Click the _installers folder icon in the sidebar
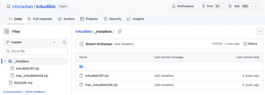265x95 pixels. pyautogui.click(x=10, y=61)
